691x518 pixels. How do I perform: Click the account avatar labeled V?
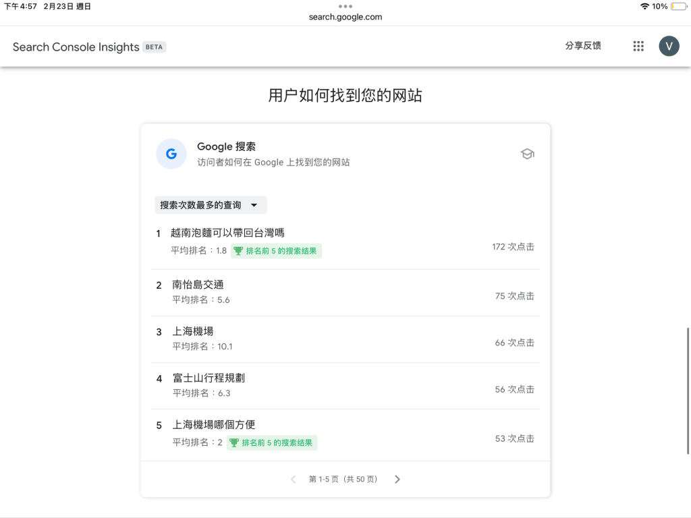pos(669,46)
